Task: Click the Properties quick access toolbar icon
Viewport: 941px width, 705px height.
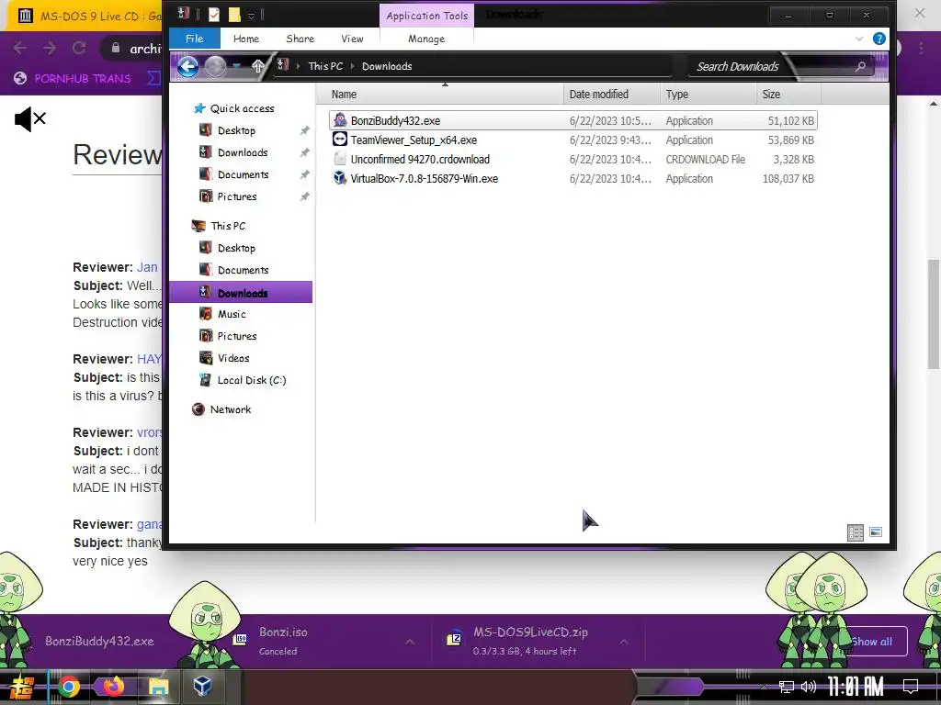Action: (x=213, y=15)
